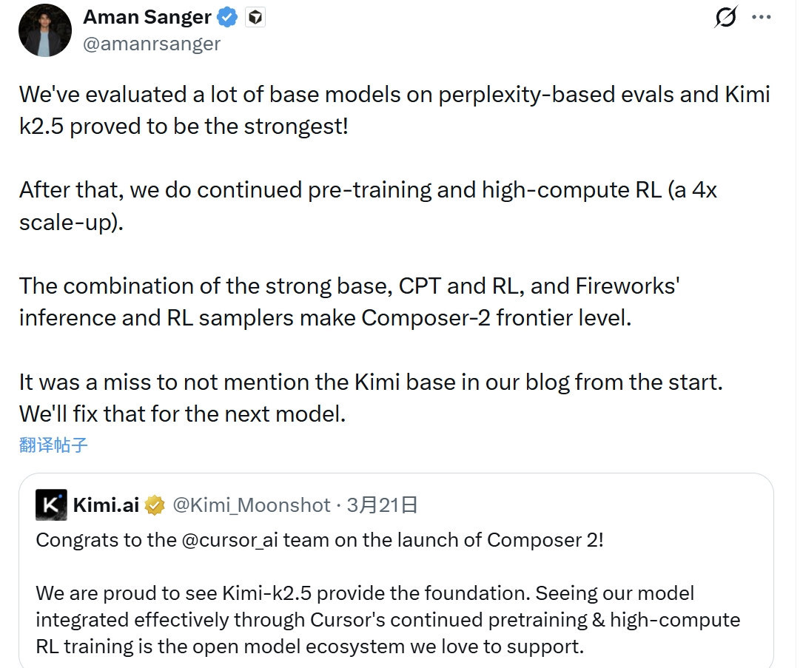Click the square affiliate badge beside Aman Sanger
This screenshot has width=803, height=668.
[x=255, y=18]
